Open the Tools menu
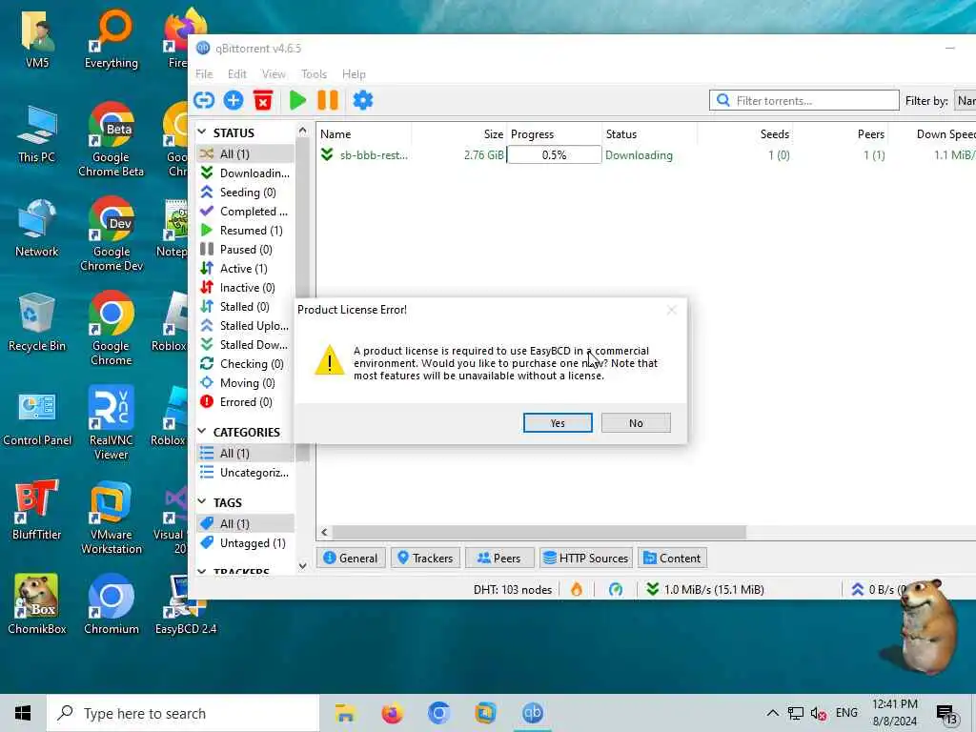Image resolution: width=976 pixels, height=732 pixels. [x=315, y=74]
